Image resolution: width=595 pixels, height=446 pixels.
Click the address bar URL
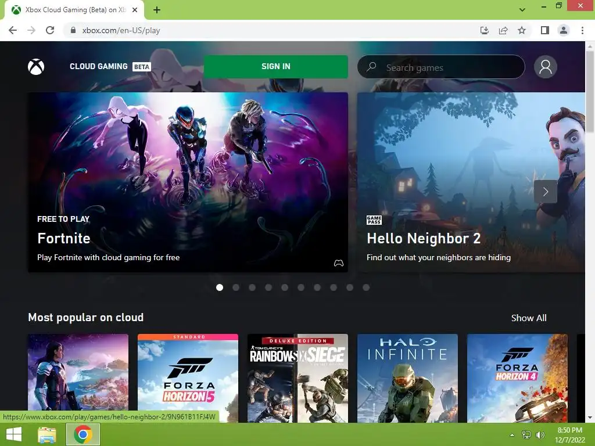tap(121, 30)
